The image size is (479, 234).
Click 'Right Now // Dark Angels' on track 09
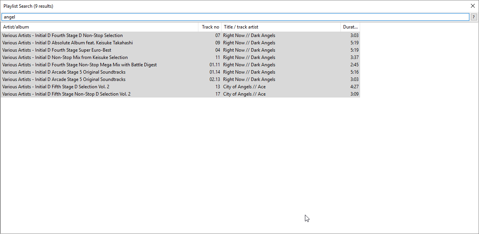pos(249,43)
